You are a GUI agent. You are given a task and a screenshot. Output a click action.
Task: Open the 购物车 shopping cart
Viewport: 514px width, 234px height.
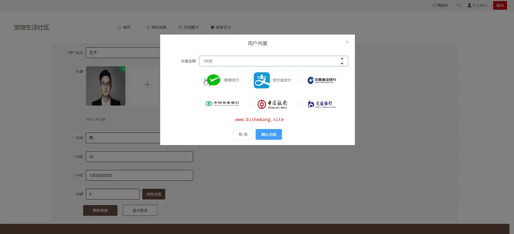[440, 5]
